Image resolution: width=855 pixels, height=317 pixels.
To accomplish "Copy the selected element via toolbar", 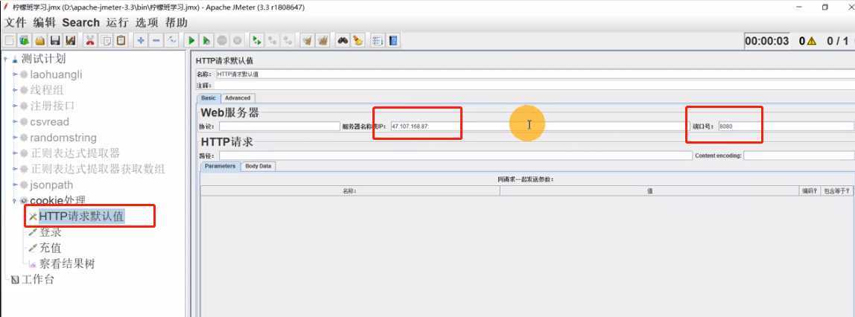I will point(106,40).
